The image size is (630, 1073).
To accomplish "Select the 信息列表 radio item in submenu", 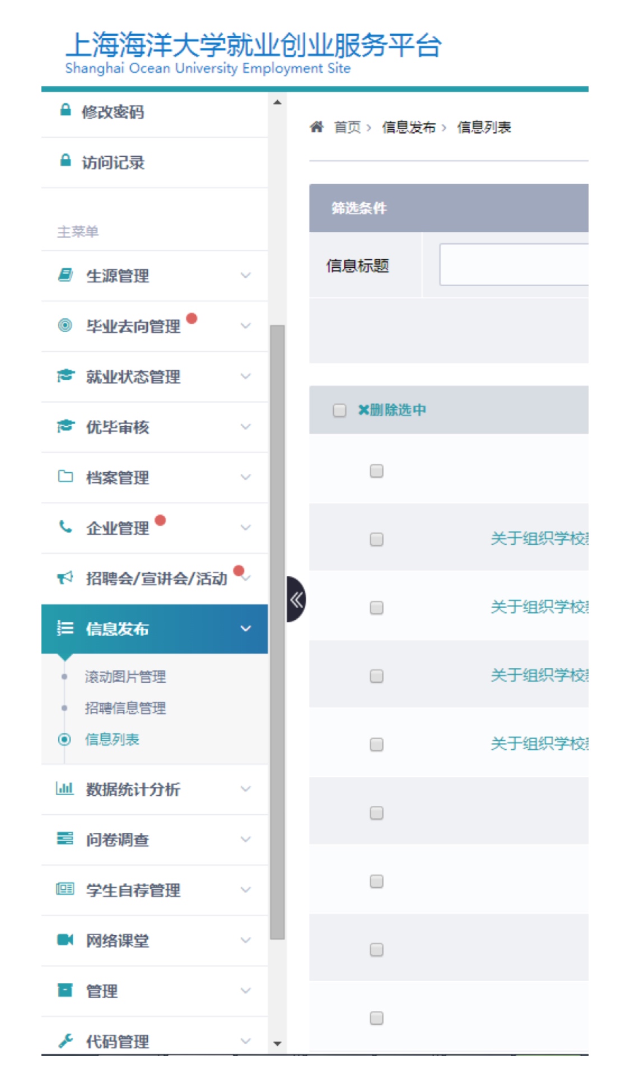I will coord(65,739).
